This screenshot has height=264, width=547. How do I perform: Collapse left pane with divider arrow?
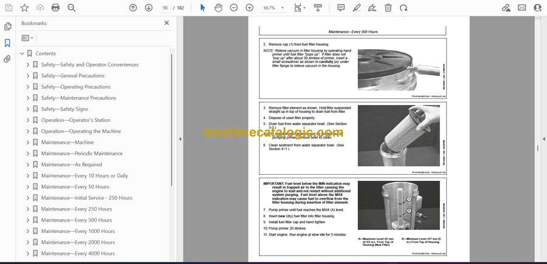pos(180,139)
